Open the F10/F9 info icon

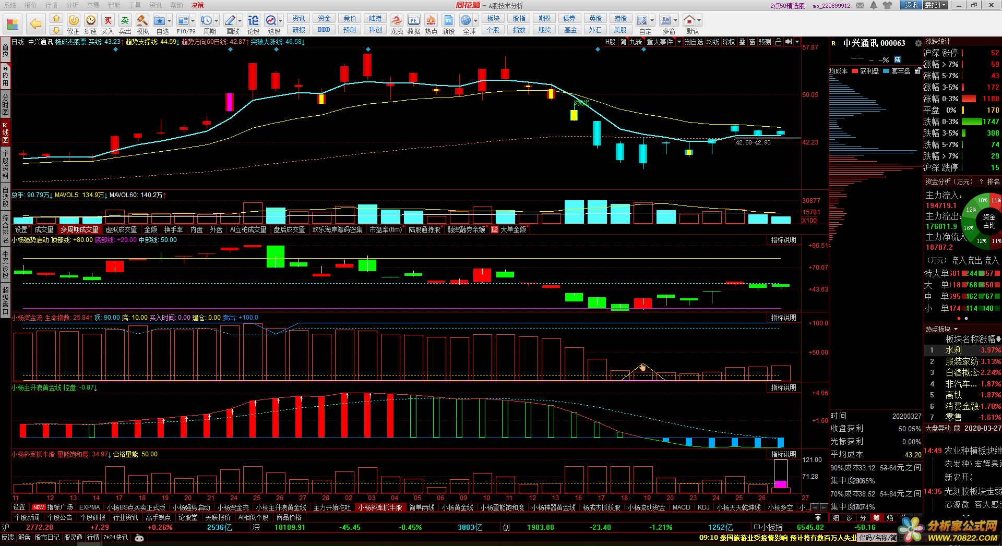point(183,20)
